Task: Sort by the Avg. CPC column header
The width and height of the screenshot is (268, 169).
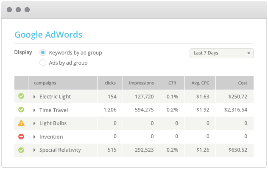Action: pyautogui.click(x=200, y=83)
